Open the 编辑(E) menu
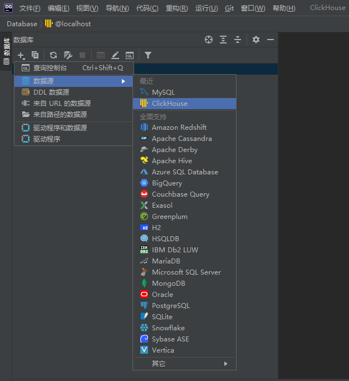 [58, 8]
